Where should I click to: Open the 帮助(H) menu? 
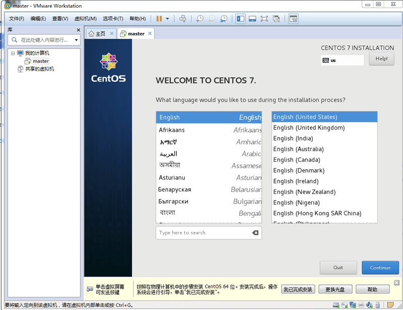click(138, 19)
